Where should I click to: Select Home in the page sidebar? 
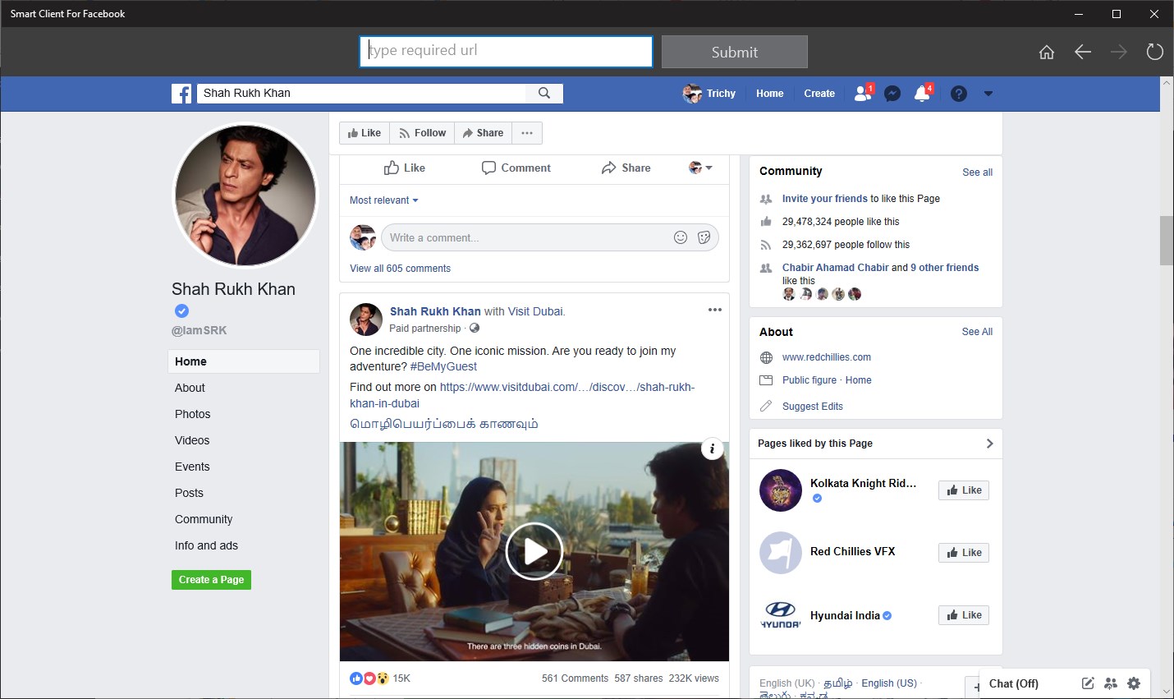click(x=244, y=361)
